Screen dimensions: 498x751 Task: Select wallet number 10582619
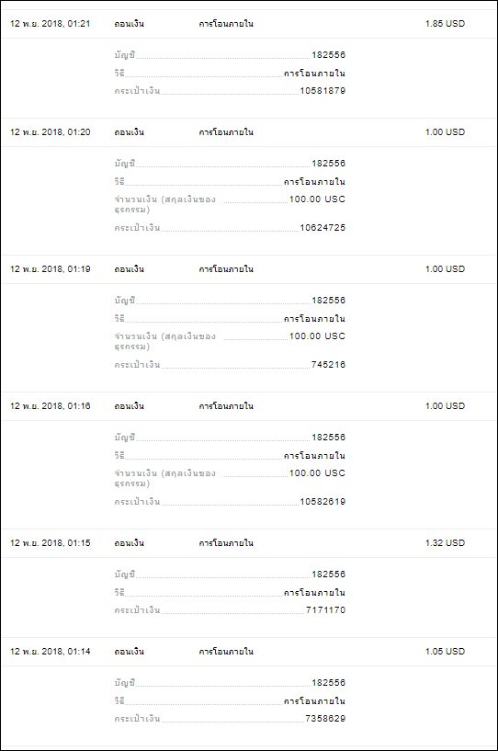323,502
